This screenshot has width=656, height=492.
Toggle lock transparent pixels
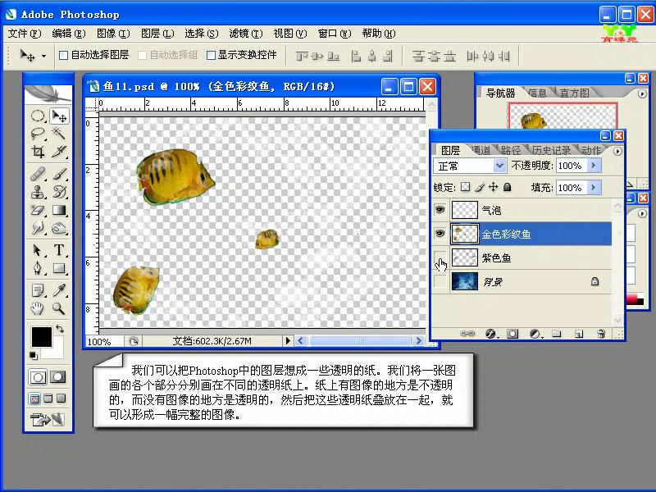(465, 187)
